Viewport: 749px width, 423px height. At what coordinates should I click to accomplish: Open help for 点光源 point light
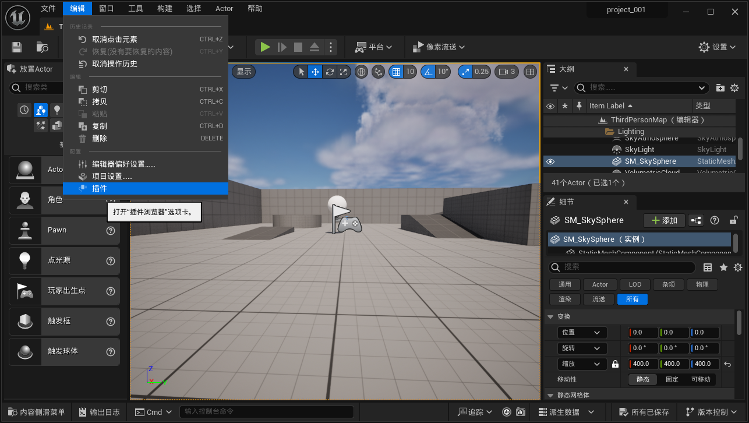(111, 260)
